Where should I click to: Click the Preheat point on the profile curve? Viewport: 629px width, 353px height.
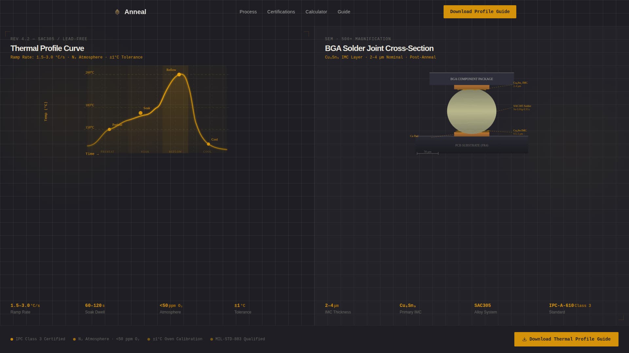[x=110, y=129]
